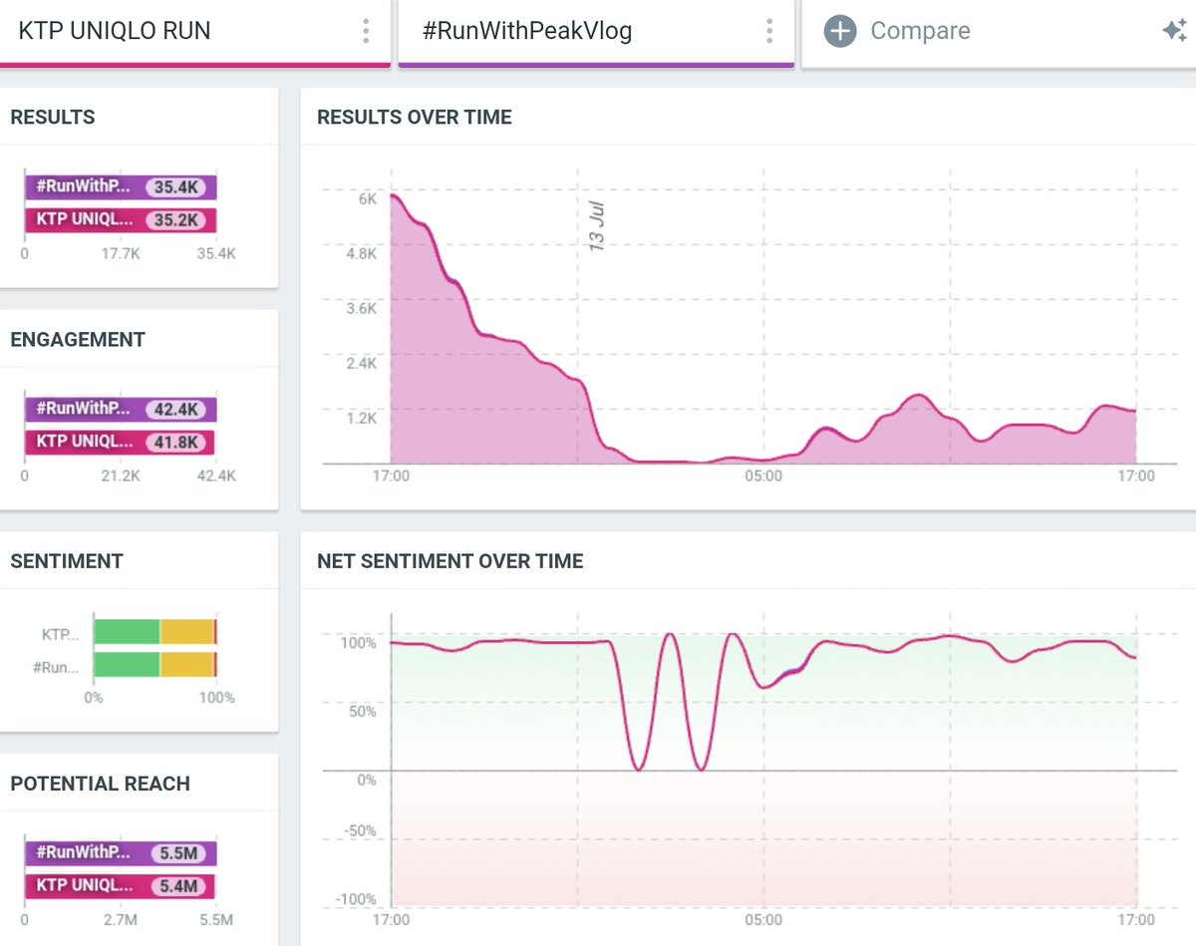Click the 6K axis label

368,199
